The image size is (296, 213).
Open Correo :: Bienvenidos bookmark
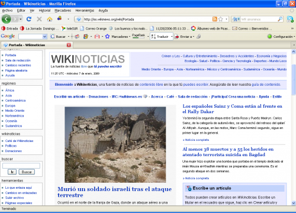(252, 28)
